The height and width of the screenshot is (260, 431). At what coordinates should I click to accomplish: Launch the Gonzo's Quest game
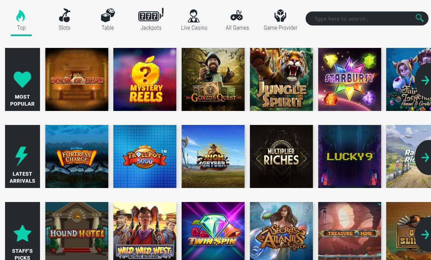[213, 79]
